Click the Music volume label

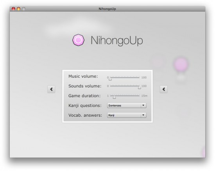[x=83, y=76]
